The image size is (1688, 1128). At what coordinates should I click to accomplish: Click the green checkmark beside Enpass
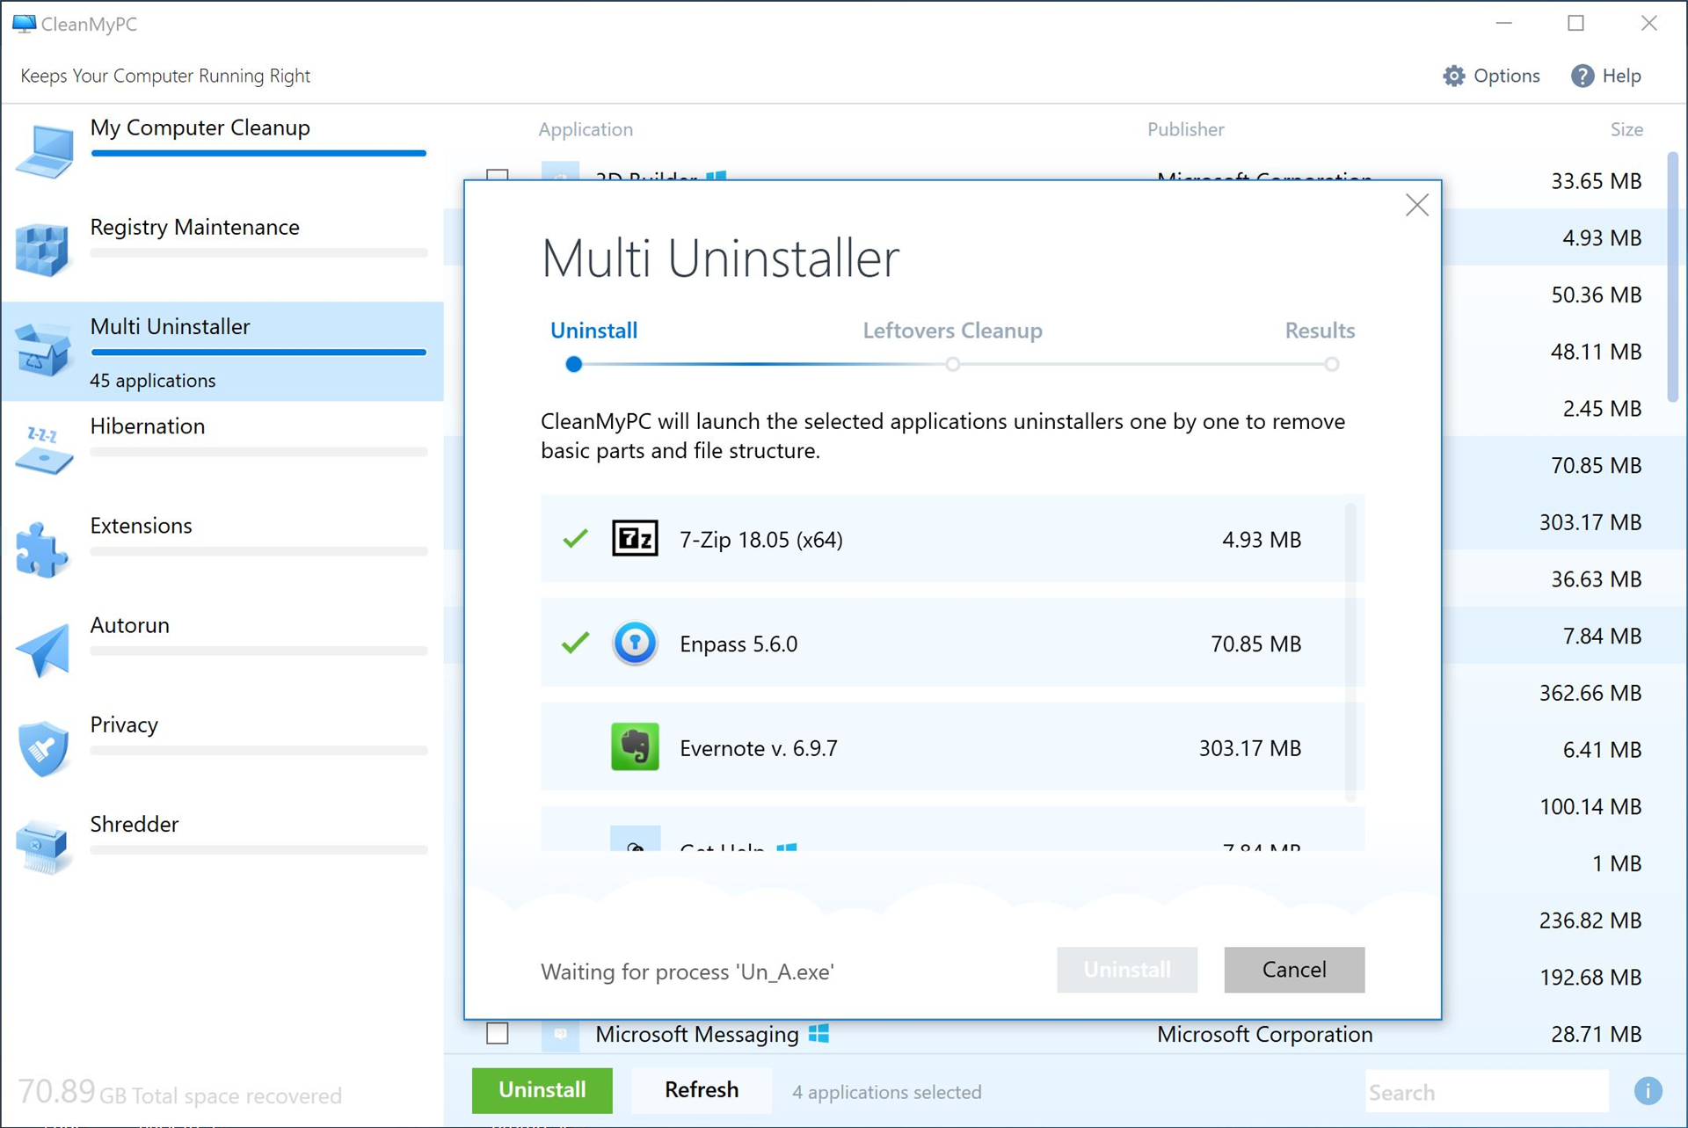coord(575,643)
